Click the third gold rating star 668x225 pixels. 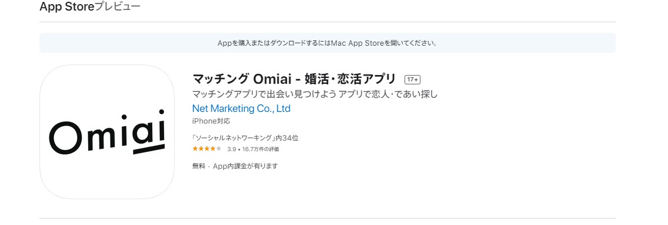point(207,149)
